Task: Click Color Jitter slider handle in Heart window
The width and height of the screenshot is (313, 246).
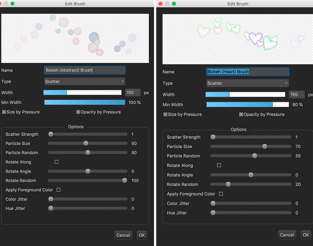Action: [x=213, y=203]
